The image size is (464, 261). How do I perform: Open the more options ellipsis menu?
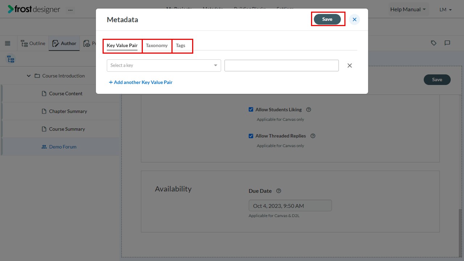coord(70,10)
